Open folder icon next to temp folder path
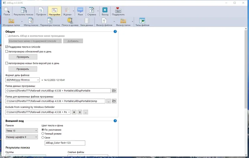Viewport: 249px width, 158px height. (114, 101)
